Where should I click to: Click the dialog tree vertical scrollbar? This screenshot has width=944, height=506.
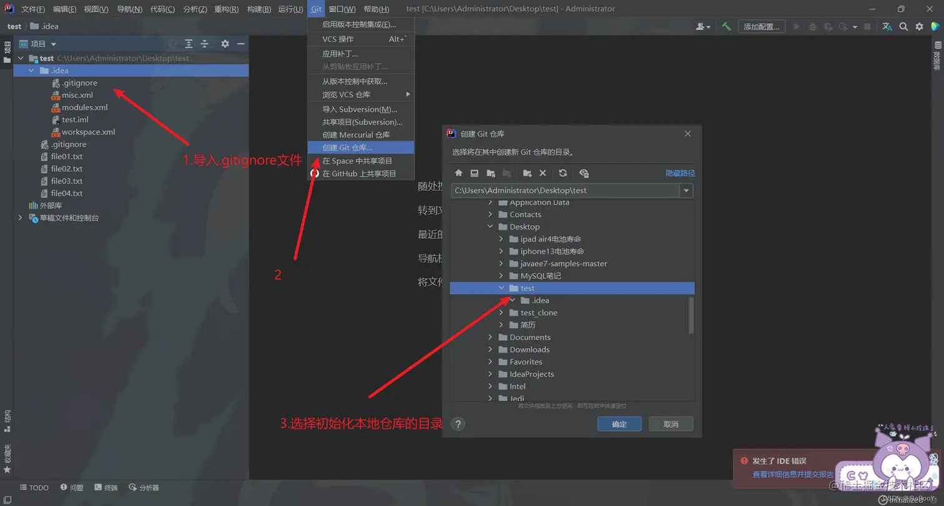[x=691, y=315]
